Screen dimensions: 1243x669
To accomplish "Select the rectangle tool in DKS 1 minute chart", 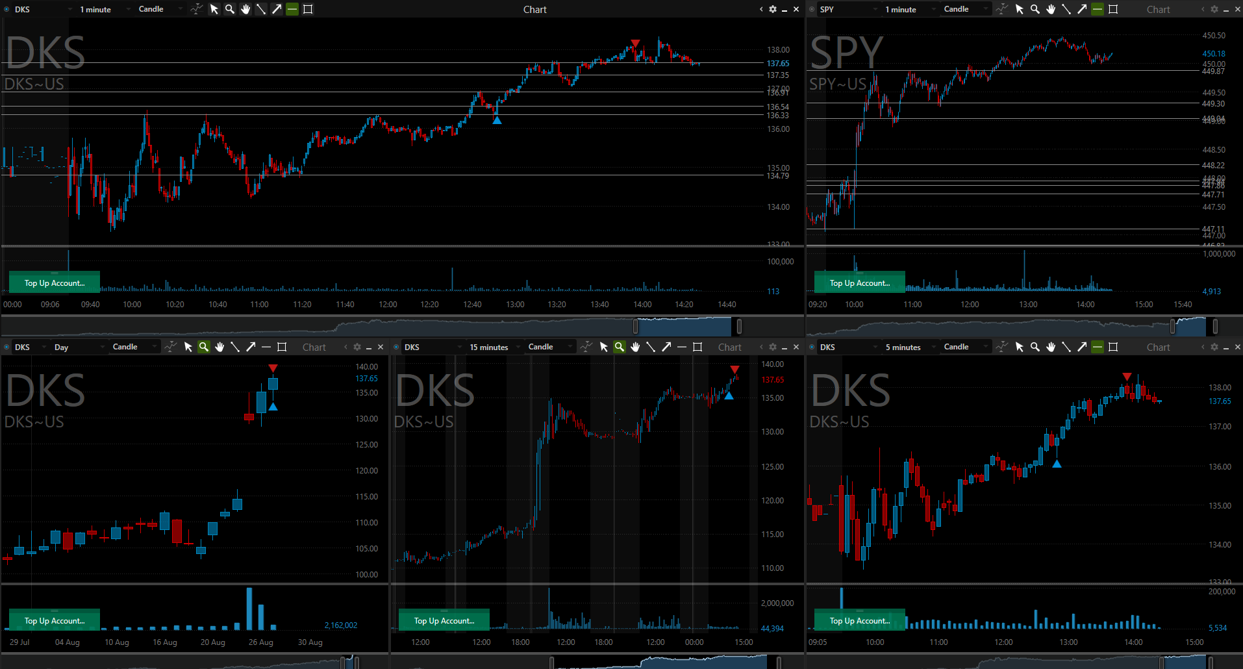I will point(308,9).
